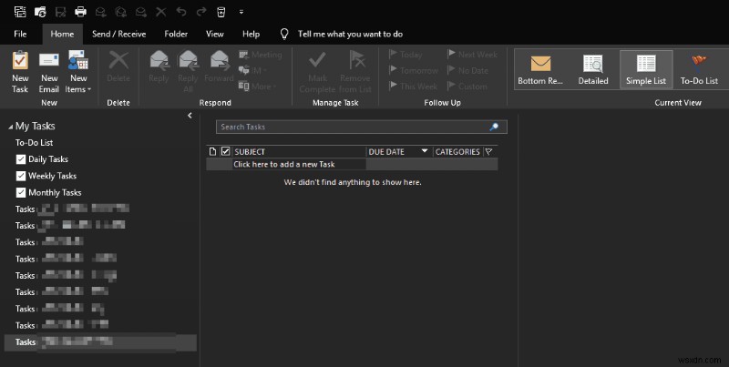
Task: Collapse the folder pane with the chevron
Action: tap(190, 116)
